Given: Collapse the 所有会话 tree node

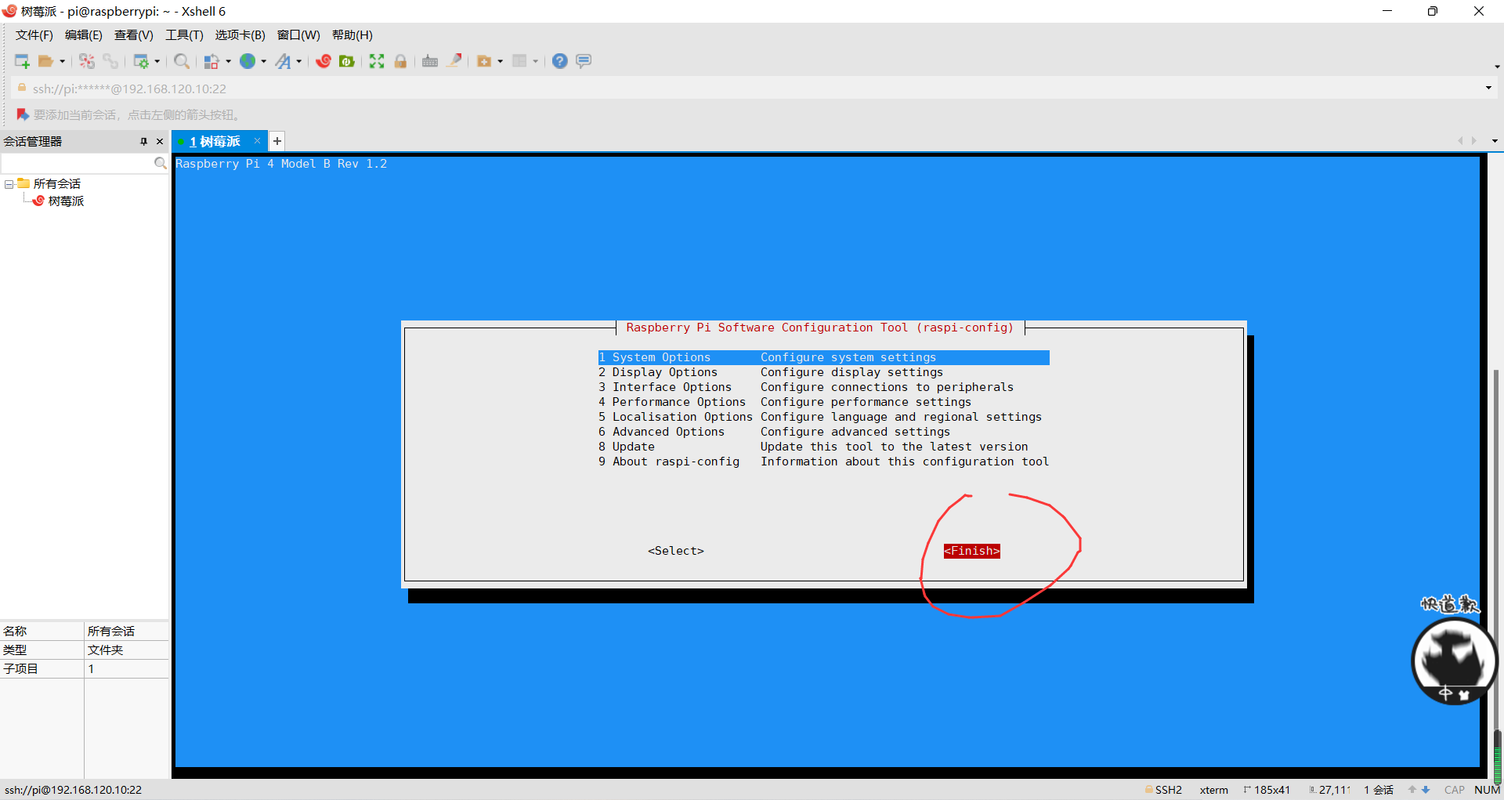Looking at the screenshot, I should (x=9, y=184).
